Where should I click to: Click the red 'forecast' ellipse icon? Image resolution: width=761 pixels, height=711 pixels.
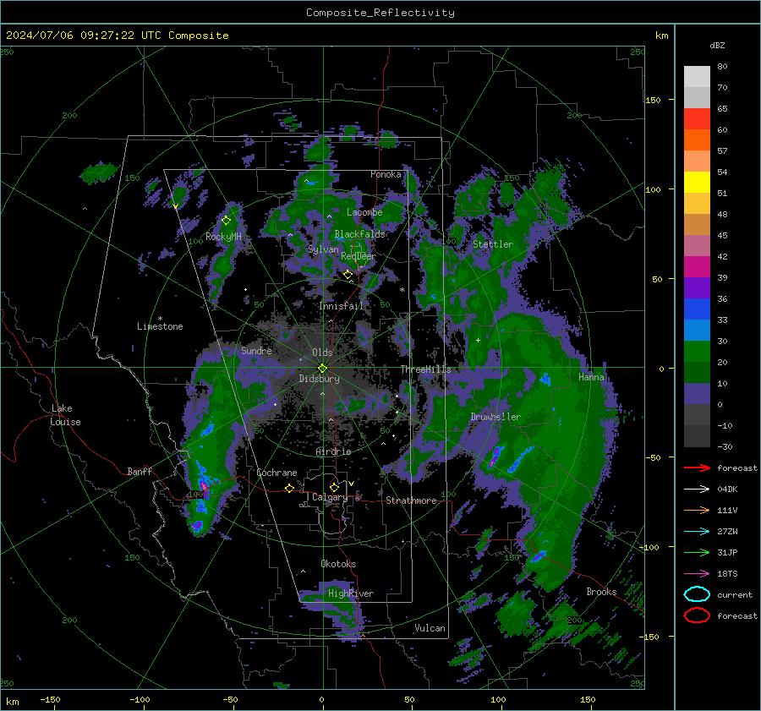click(x=697, y=615)
